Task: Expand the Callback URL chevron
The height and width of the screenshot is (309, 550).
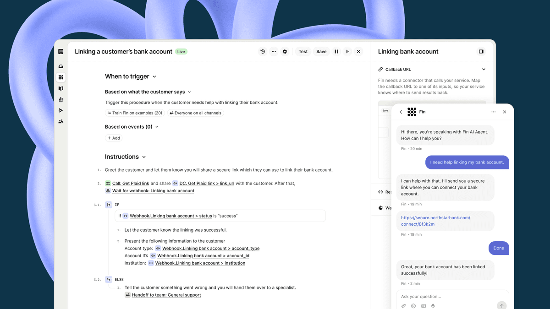Action: (484, 70)
